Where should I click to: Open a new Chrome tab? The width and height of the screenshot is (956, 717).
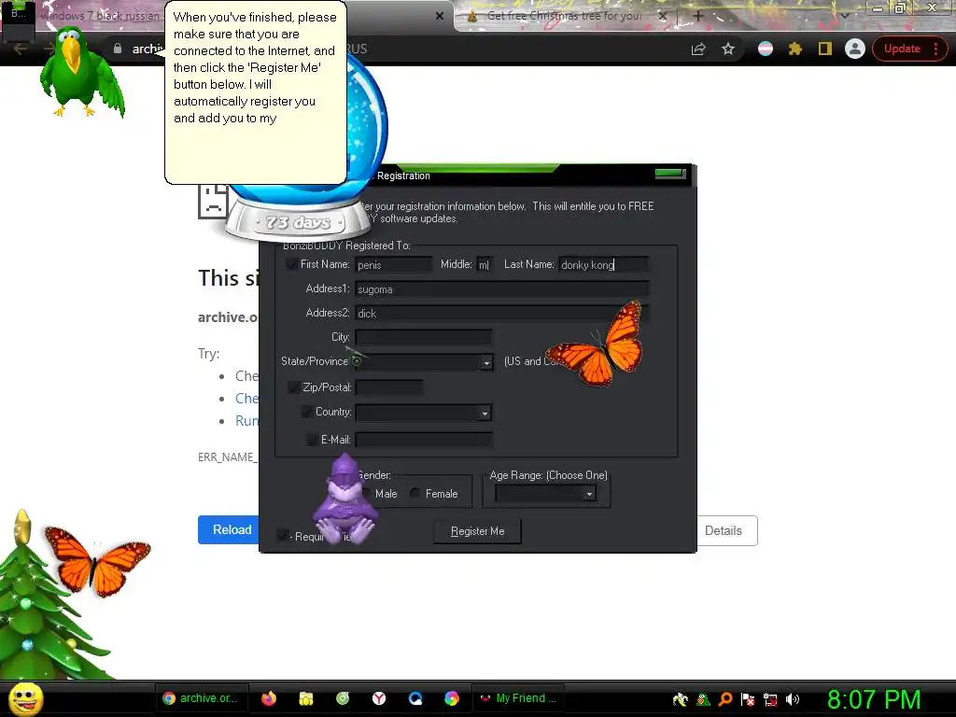[x=698, y=16]
